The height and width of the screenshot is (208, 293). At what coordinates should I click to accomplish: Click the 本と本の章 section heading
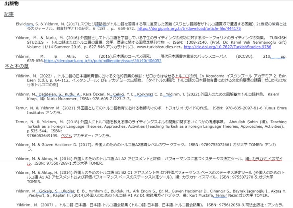18,66
